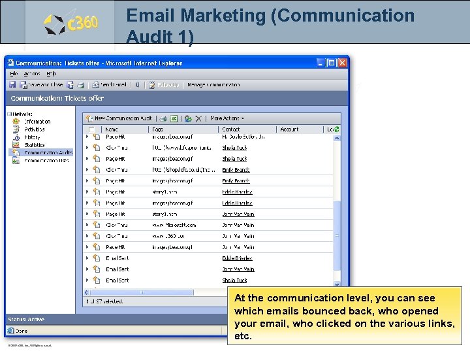This screenshot has height=353, width=470.
Task: Click the paperclip attachment icon
Action: click(x=137, y=85)
